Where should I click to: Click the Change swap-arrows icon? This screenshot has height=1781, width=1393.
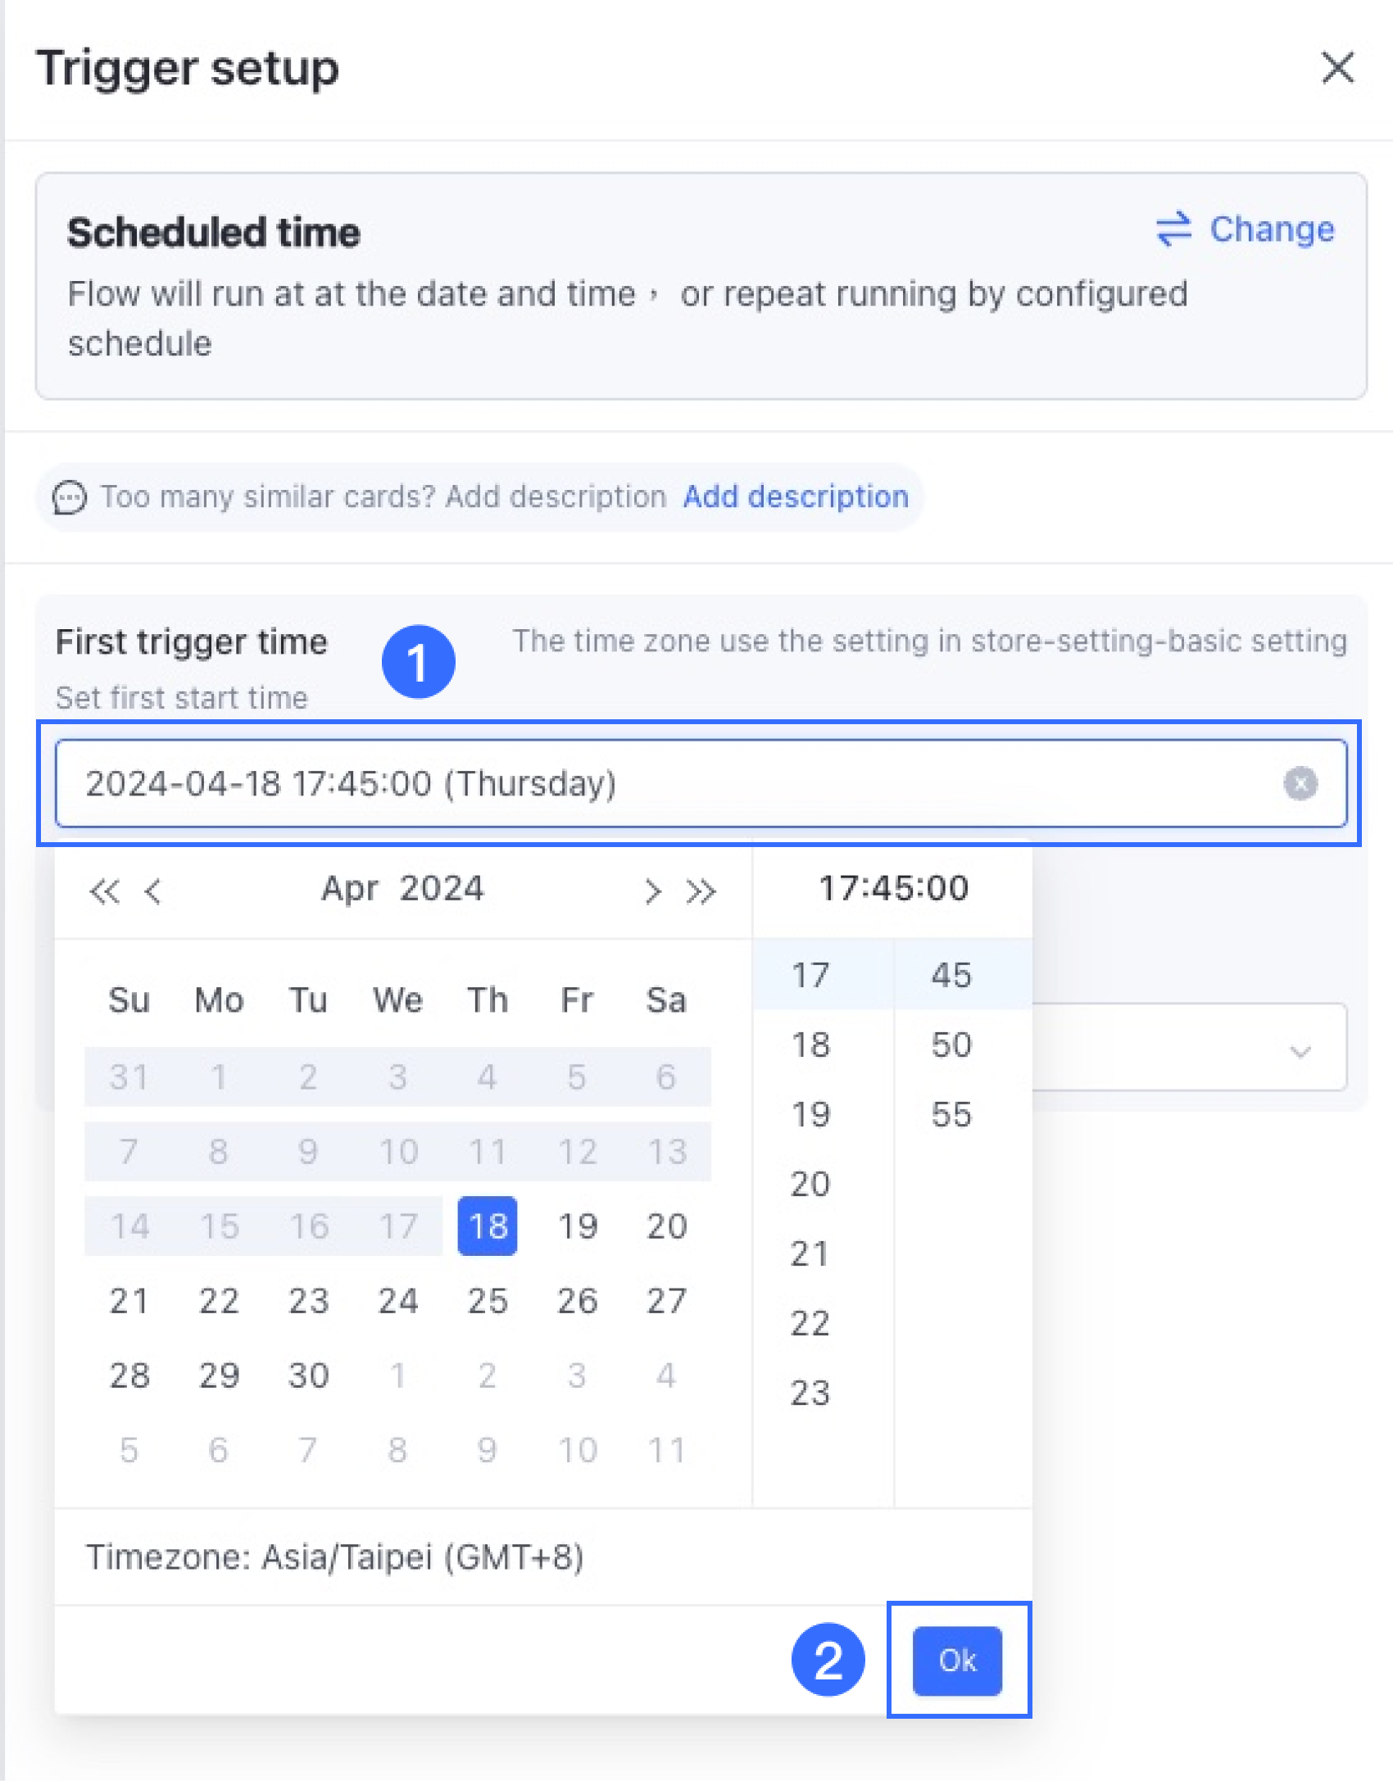tap(1173, 229)
